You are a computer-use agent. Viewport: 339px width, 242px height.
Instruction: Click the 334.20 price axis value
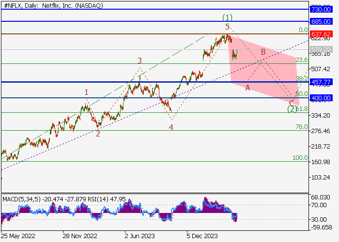click(321, 116)
